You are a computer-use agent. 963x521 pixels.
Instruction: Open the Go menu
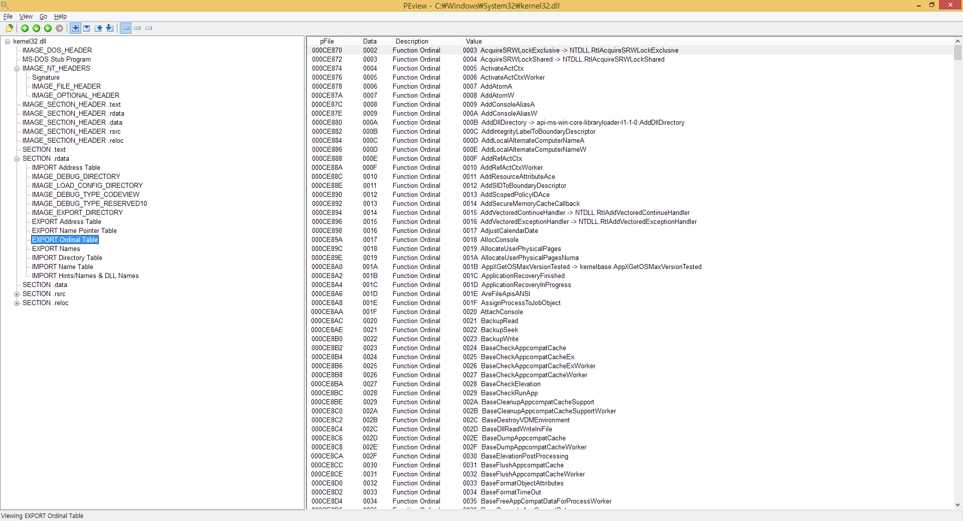pyautogui.click(x=44, y=17)
